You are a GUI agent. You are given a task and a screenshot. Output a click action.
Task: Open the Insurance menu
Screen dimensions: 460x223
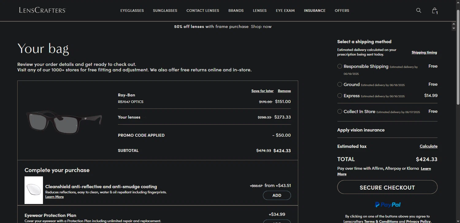click(x=315, y=10)
